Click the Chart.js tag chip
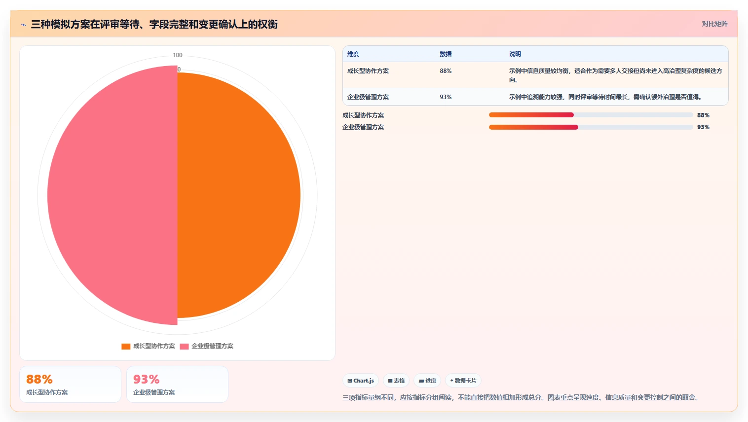This screenshot has height=422, width=748. pos(361,381)
